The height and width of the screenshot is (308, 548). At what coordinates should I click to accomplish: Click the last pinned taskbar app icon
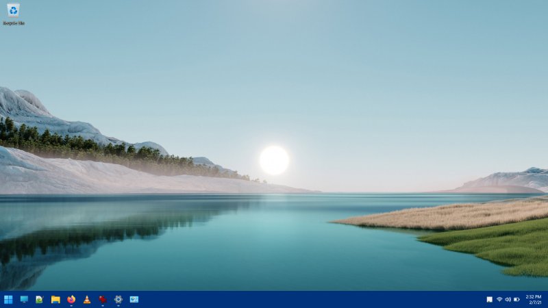click(x=134, y=299)
